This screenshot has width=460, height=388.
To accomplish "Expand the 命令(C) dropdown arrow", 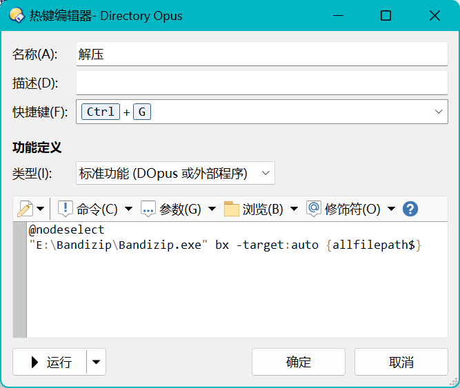I will [x=128, y=209].
